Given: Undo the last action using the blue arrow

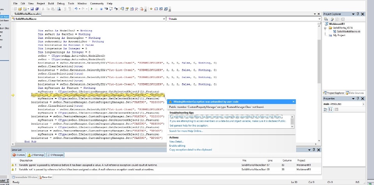Looking at the screenshot, I should pyautogui.click(x=76, y=9).
